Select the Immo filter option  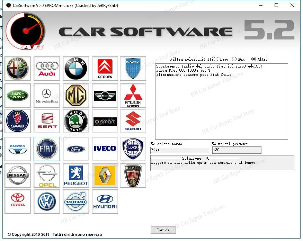click(216, 59)
